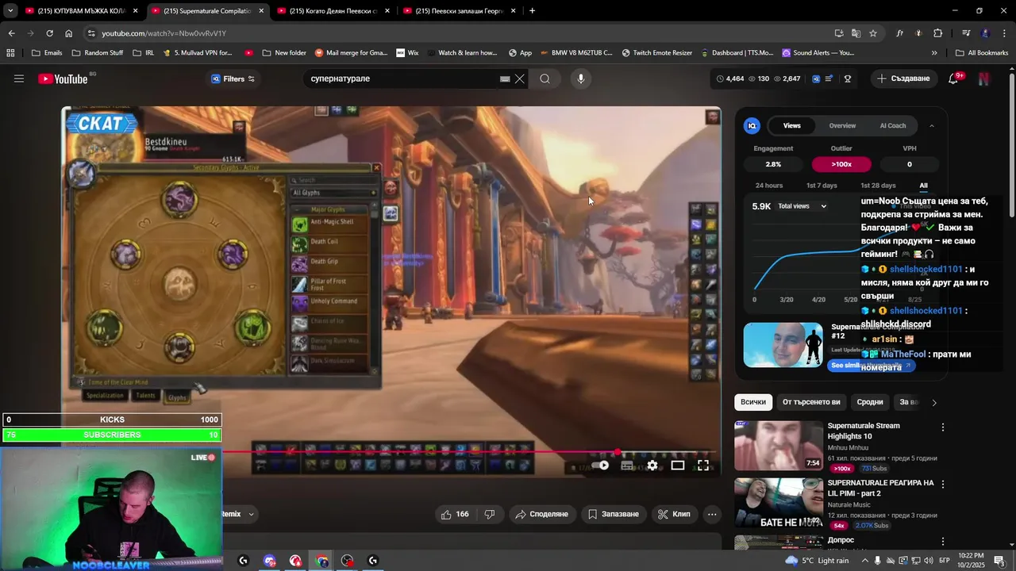Like the video with 166 likes
This screenshot has width=1016, height=571.
[455, 514]
